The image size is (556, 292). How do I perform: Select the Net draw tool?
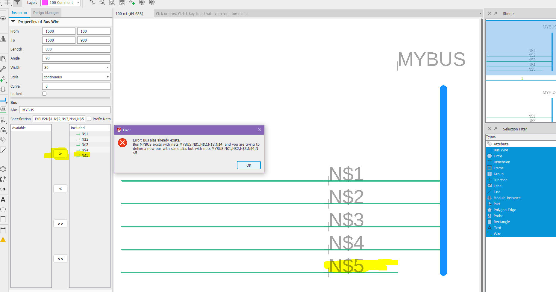pos(3,100)
